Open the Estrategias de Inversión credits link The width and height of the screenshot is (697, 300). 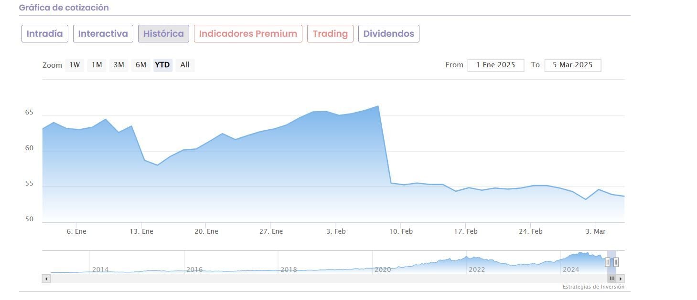coord(593,287)
